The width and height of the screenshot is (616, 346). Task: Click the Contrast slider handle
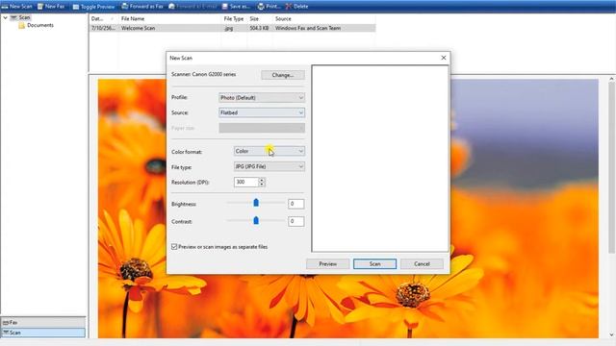pos(256,220)
